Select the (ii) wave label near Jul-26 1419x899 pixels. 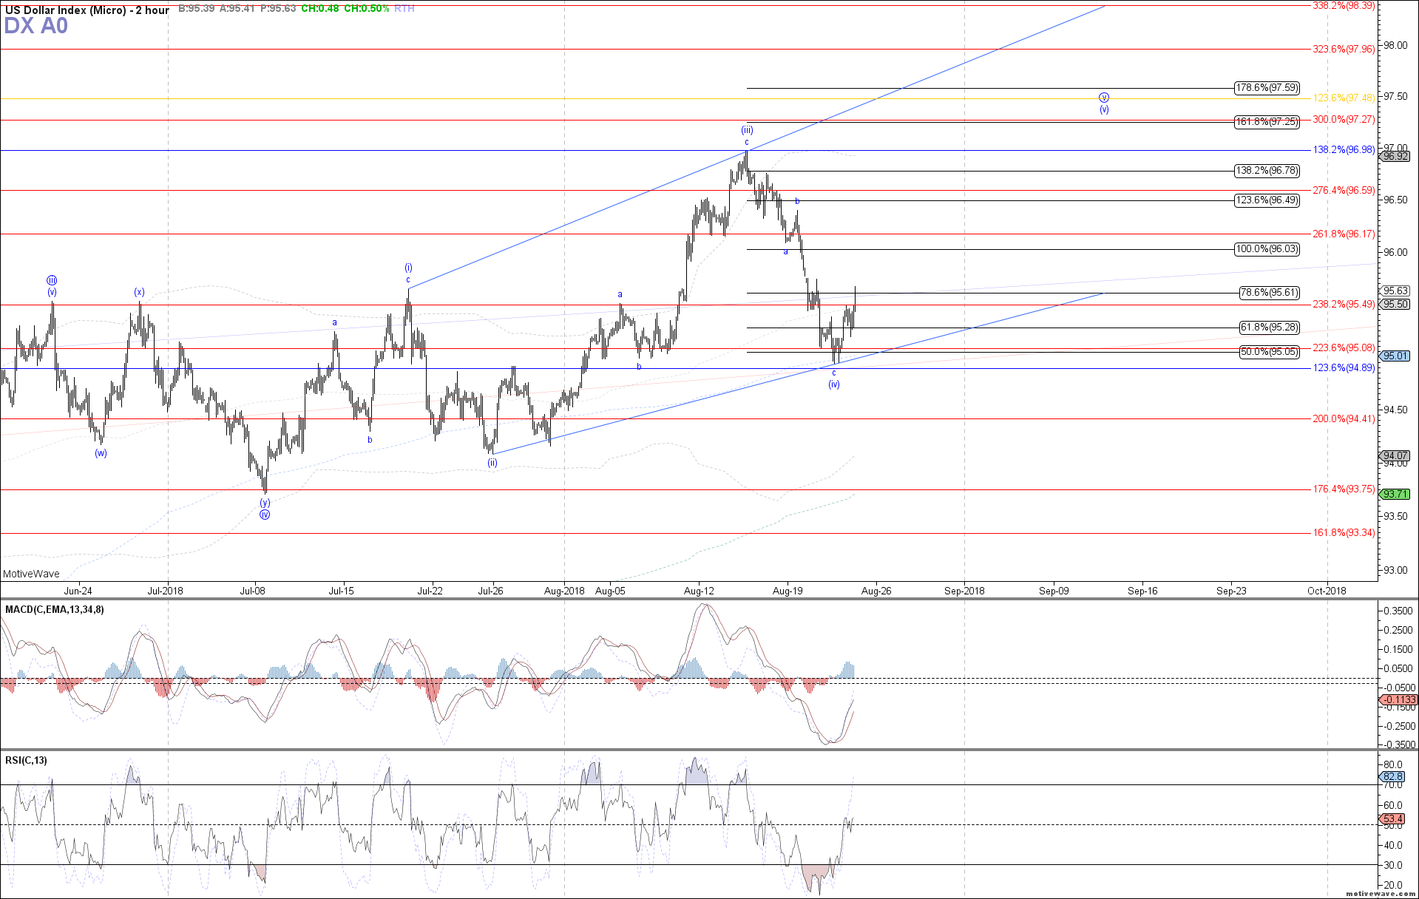tap(492, 463)
